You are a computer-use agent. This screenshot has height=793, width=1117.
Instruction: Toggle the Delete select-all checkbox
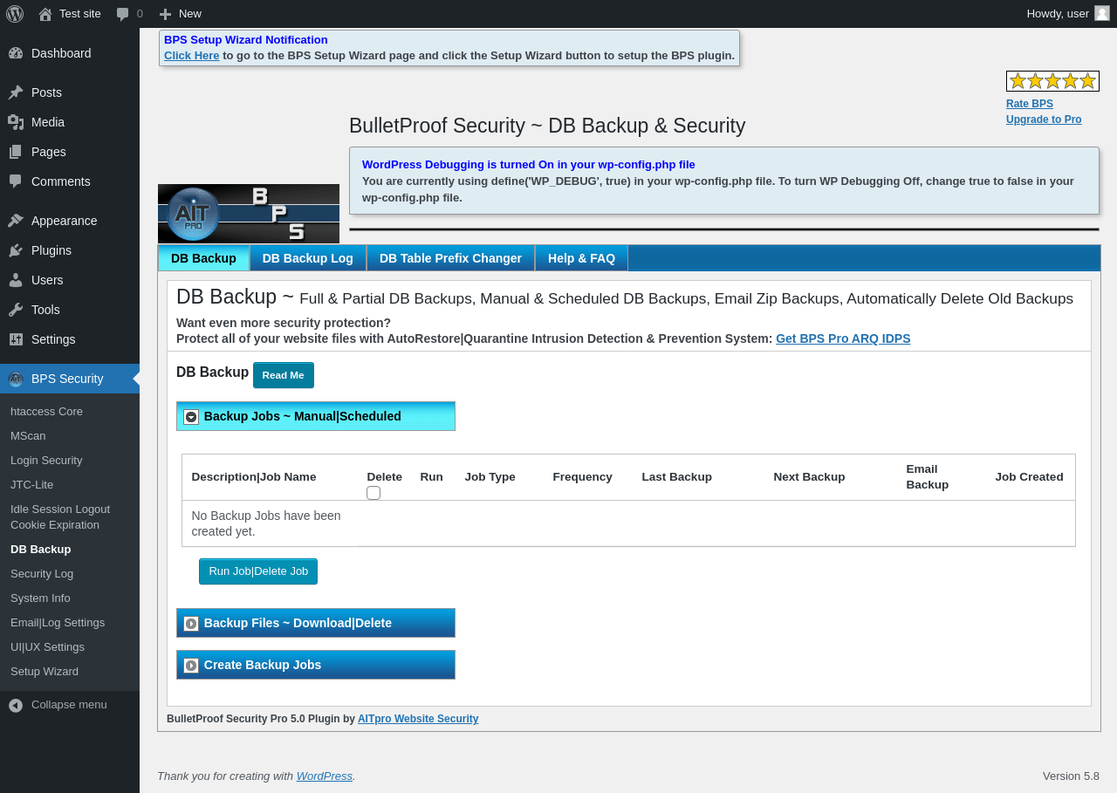(x=373, y=493)
